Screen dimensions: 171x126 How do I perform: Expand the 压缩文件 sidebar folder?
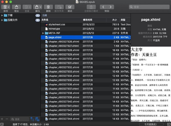[x=2, y=20]
